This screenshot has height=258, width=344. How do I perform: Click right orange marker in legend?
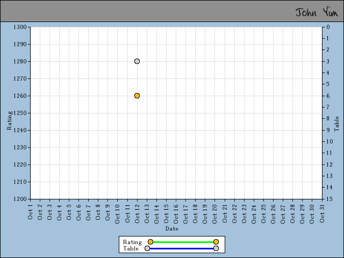click(216, 242)
